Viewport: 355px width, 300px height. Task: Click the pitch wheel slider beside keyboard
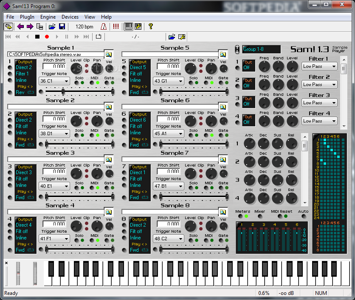click(18, 274)
